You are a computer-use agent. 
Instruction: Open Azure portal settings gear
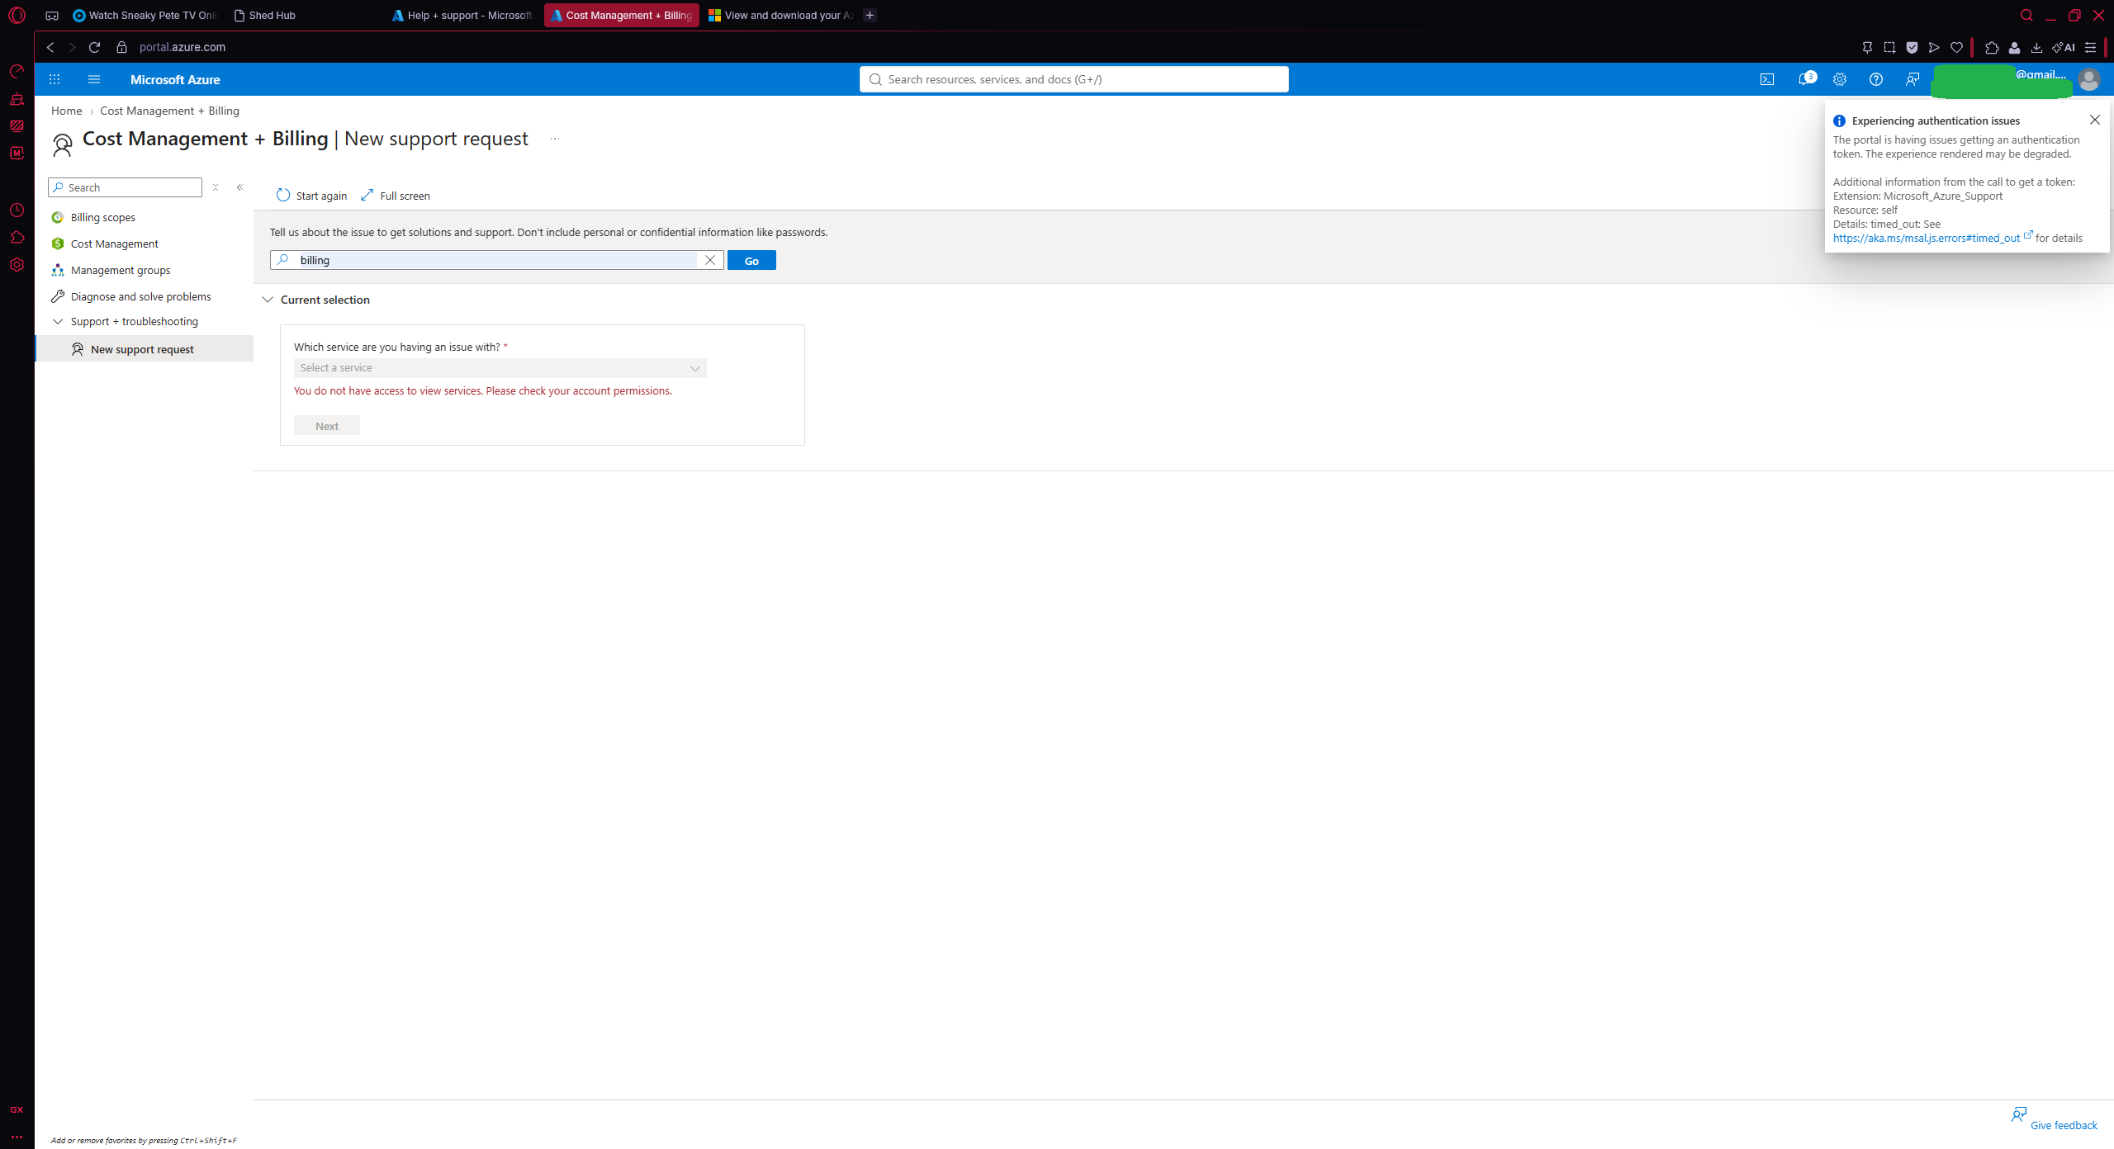[1840, 79]
